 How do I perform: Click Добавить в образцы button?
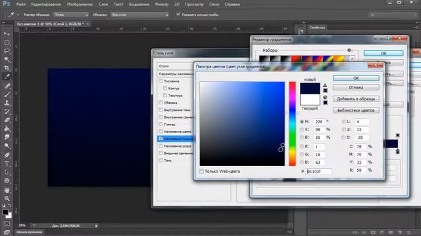click(356, 99)
